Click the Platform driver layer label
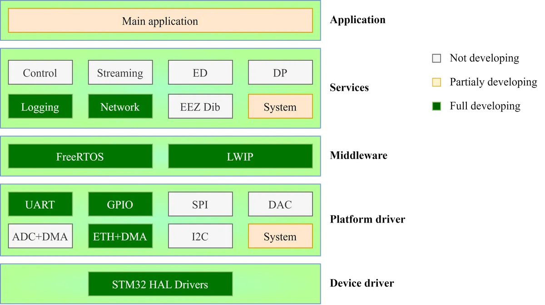 [367, 220]
